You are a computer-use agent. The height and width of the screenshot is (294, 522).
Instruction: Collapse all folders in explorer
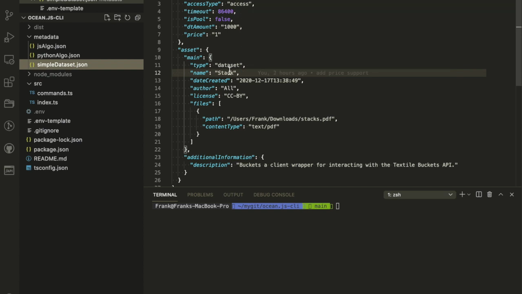tap(138, 18)
